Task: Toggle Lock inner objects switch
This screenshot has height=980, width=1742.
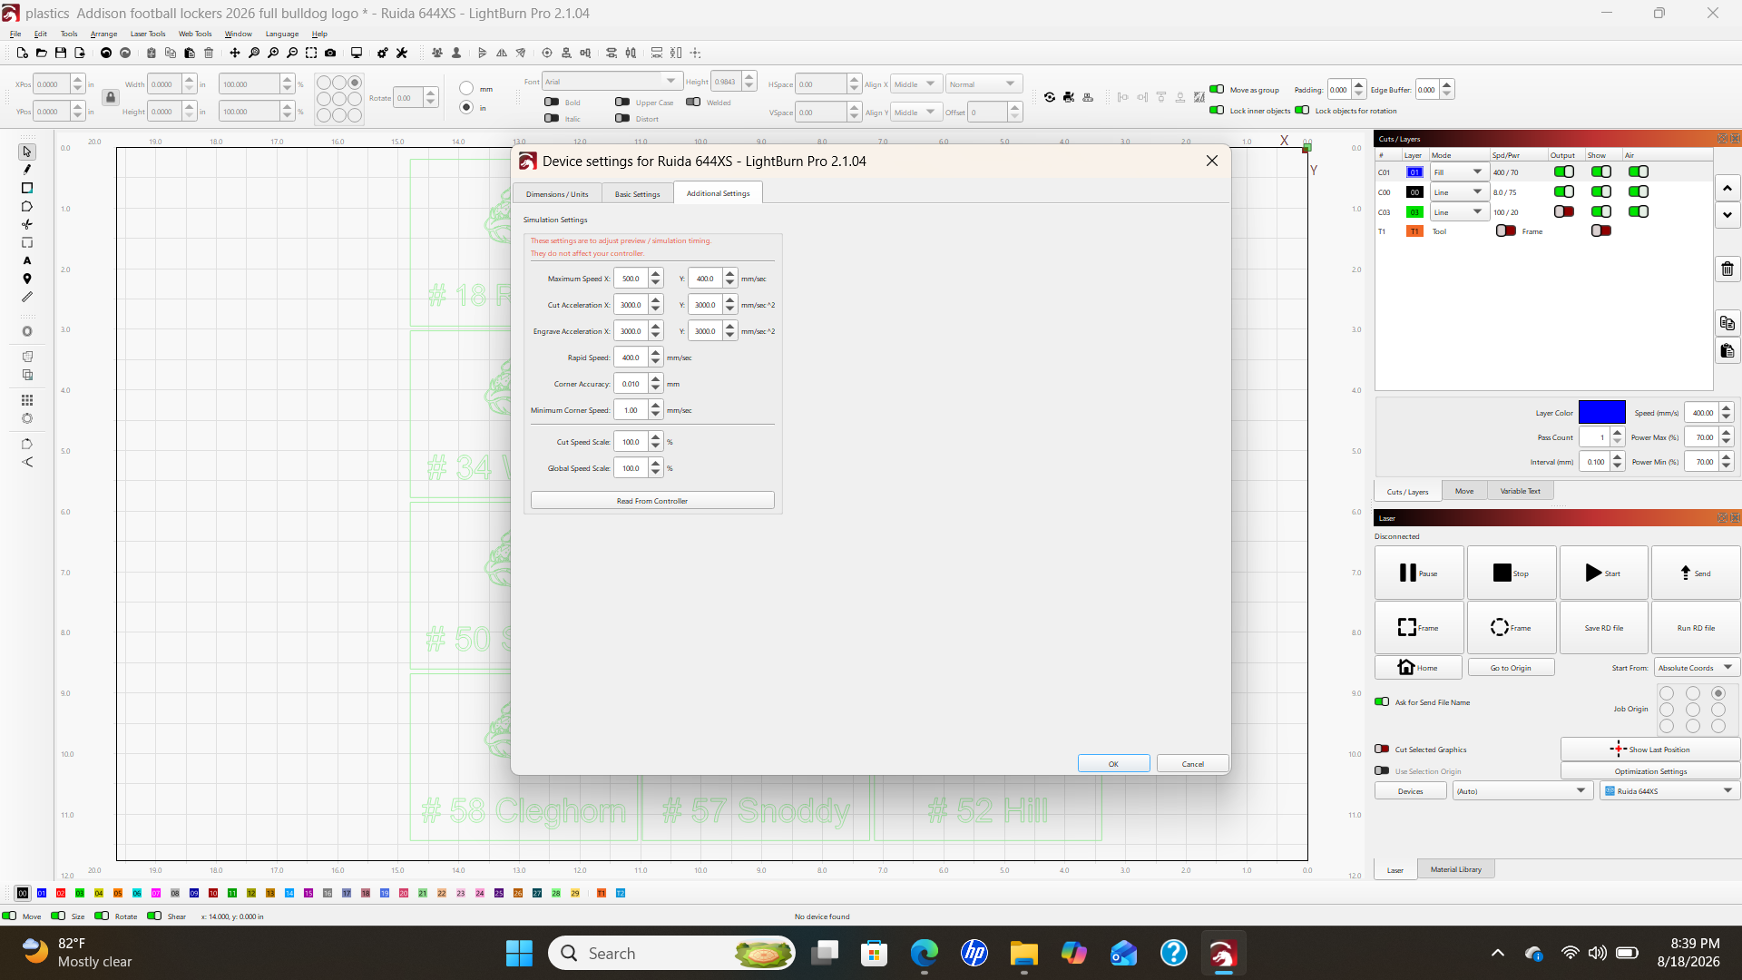Action: click(1217, 110)
